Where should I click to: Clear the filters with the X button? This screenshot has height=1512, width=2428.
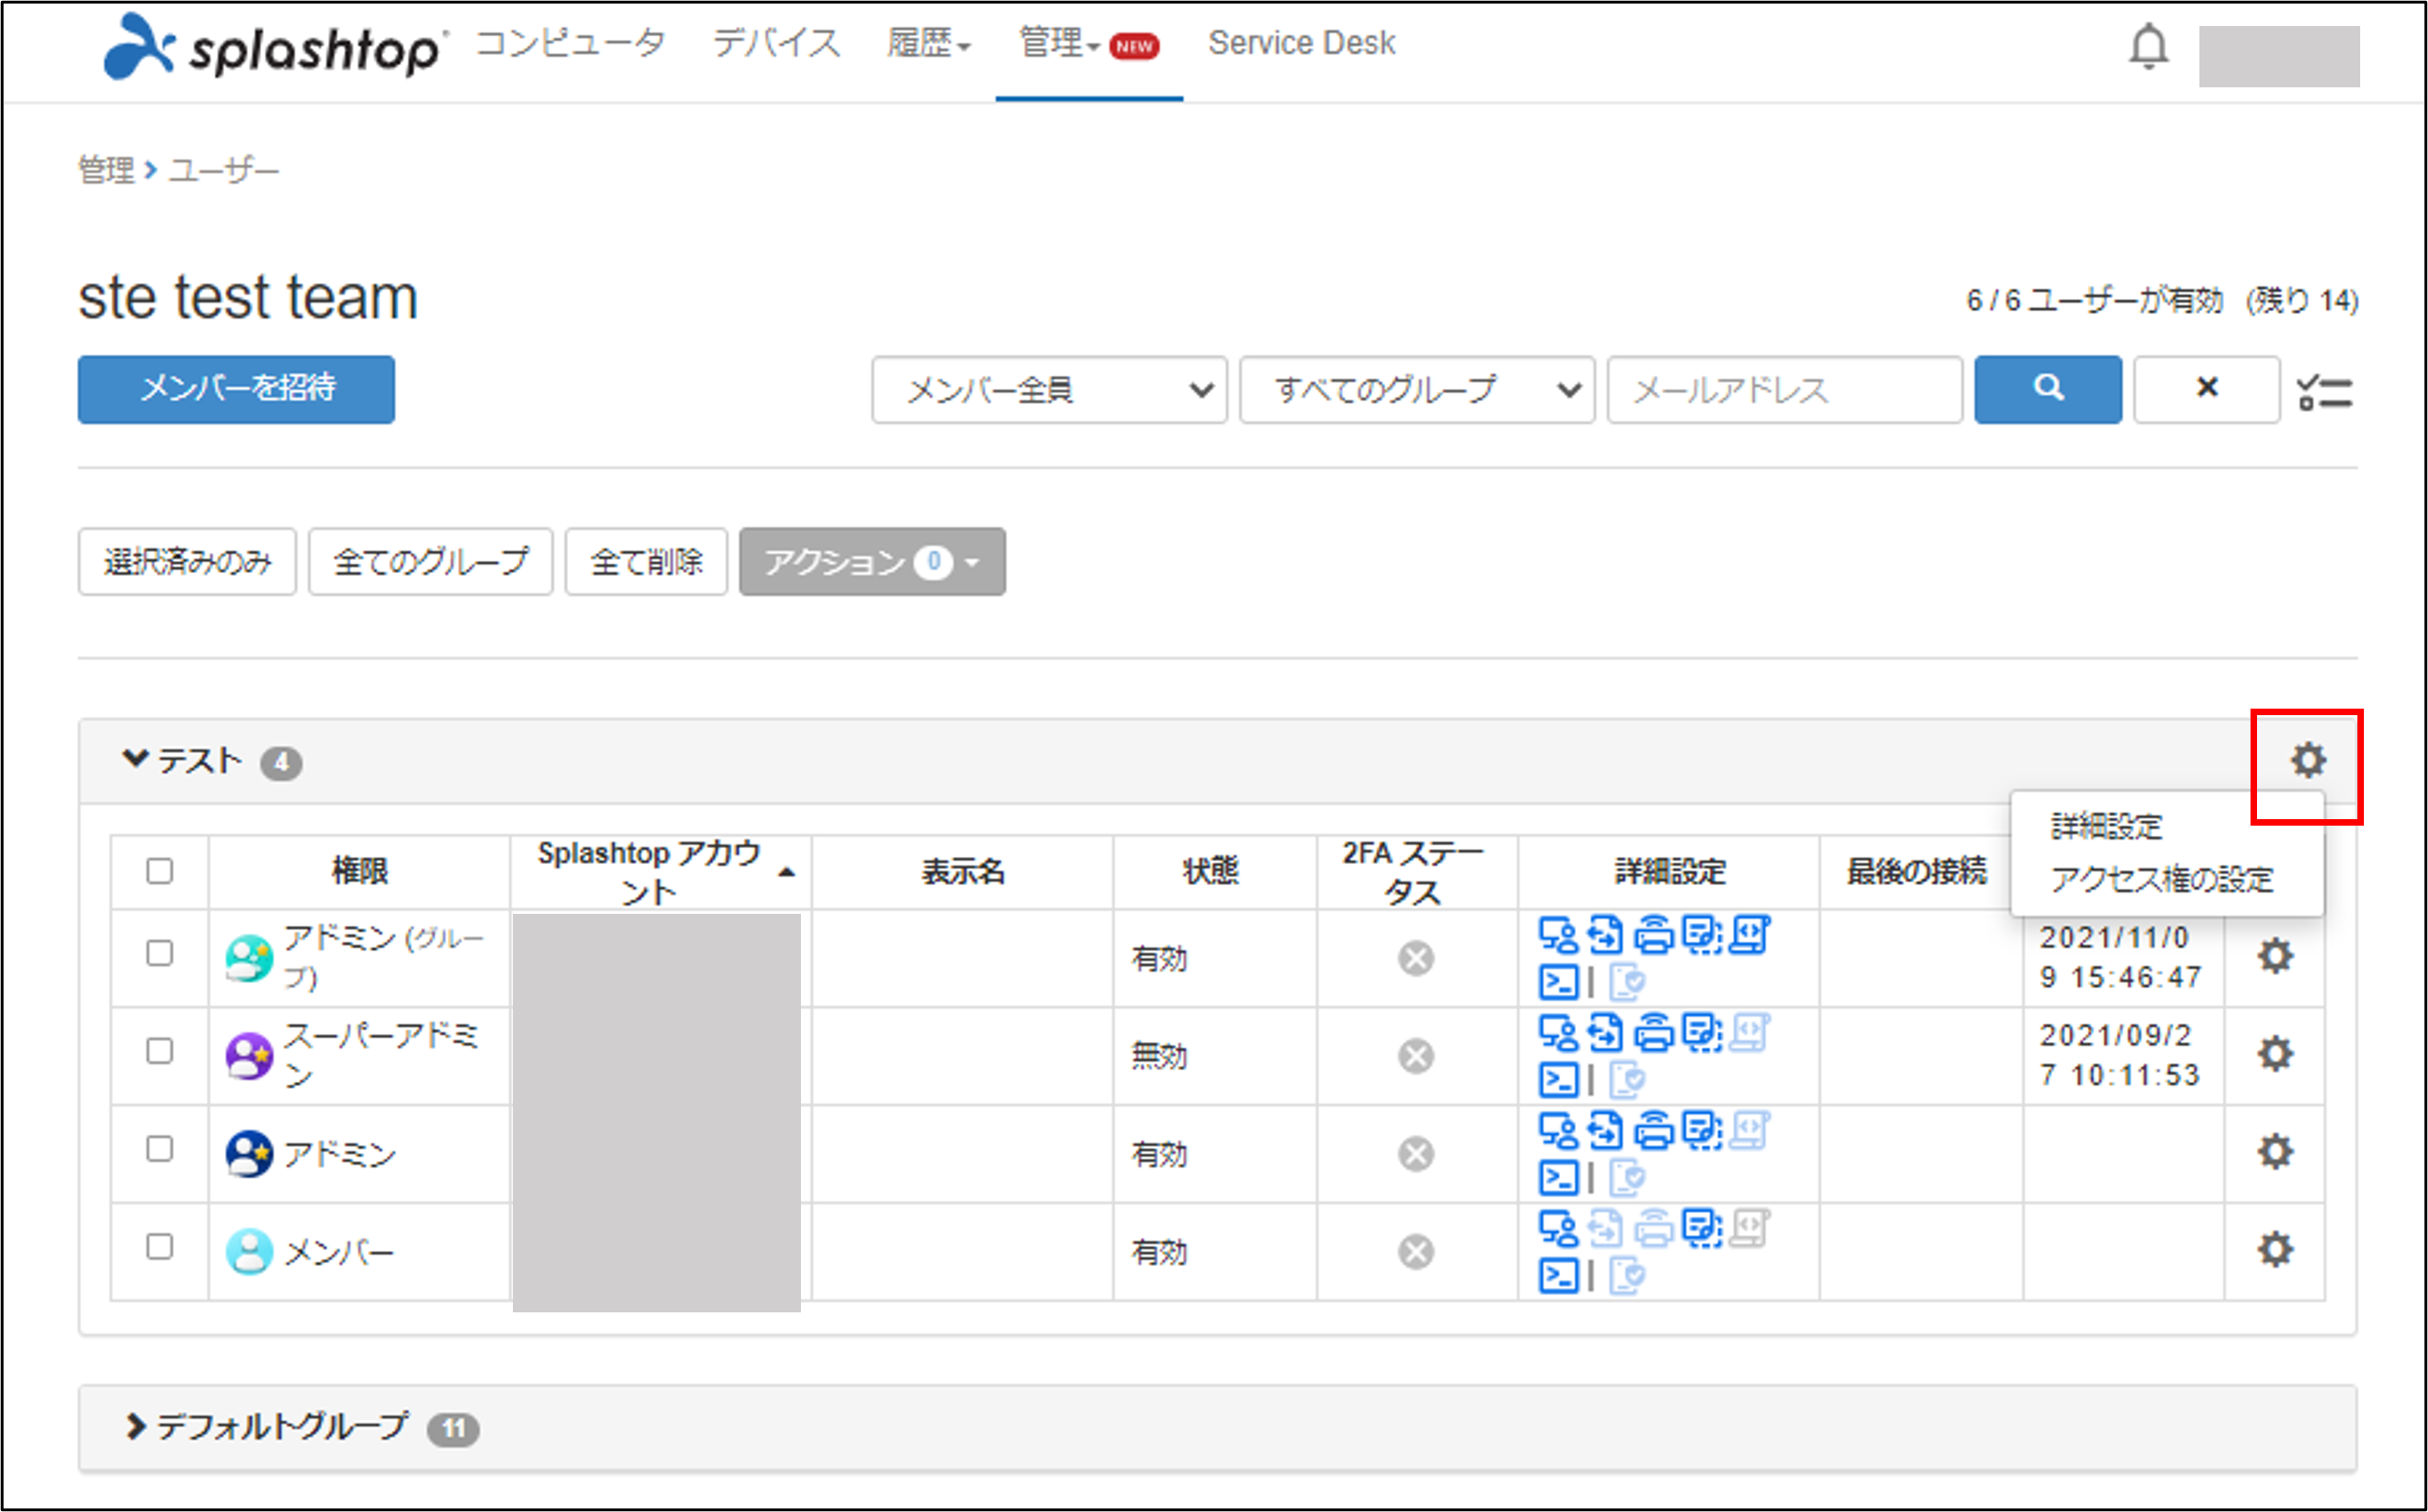(2206, 389)
